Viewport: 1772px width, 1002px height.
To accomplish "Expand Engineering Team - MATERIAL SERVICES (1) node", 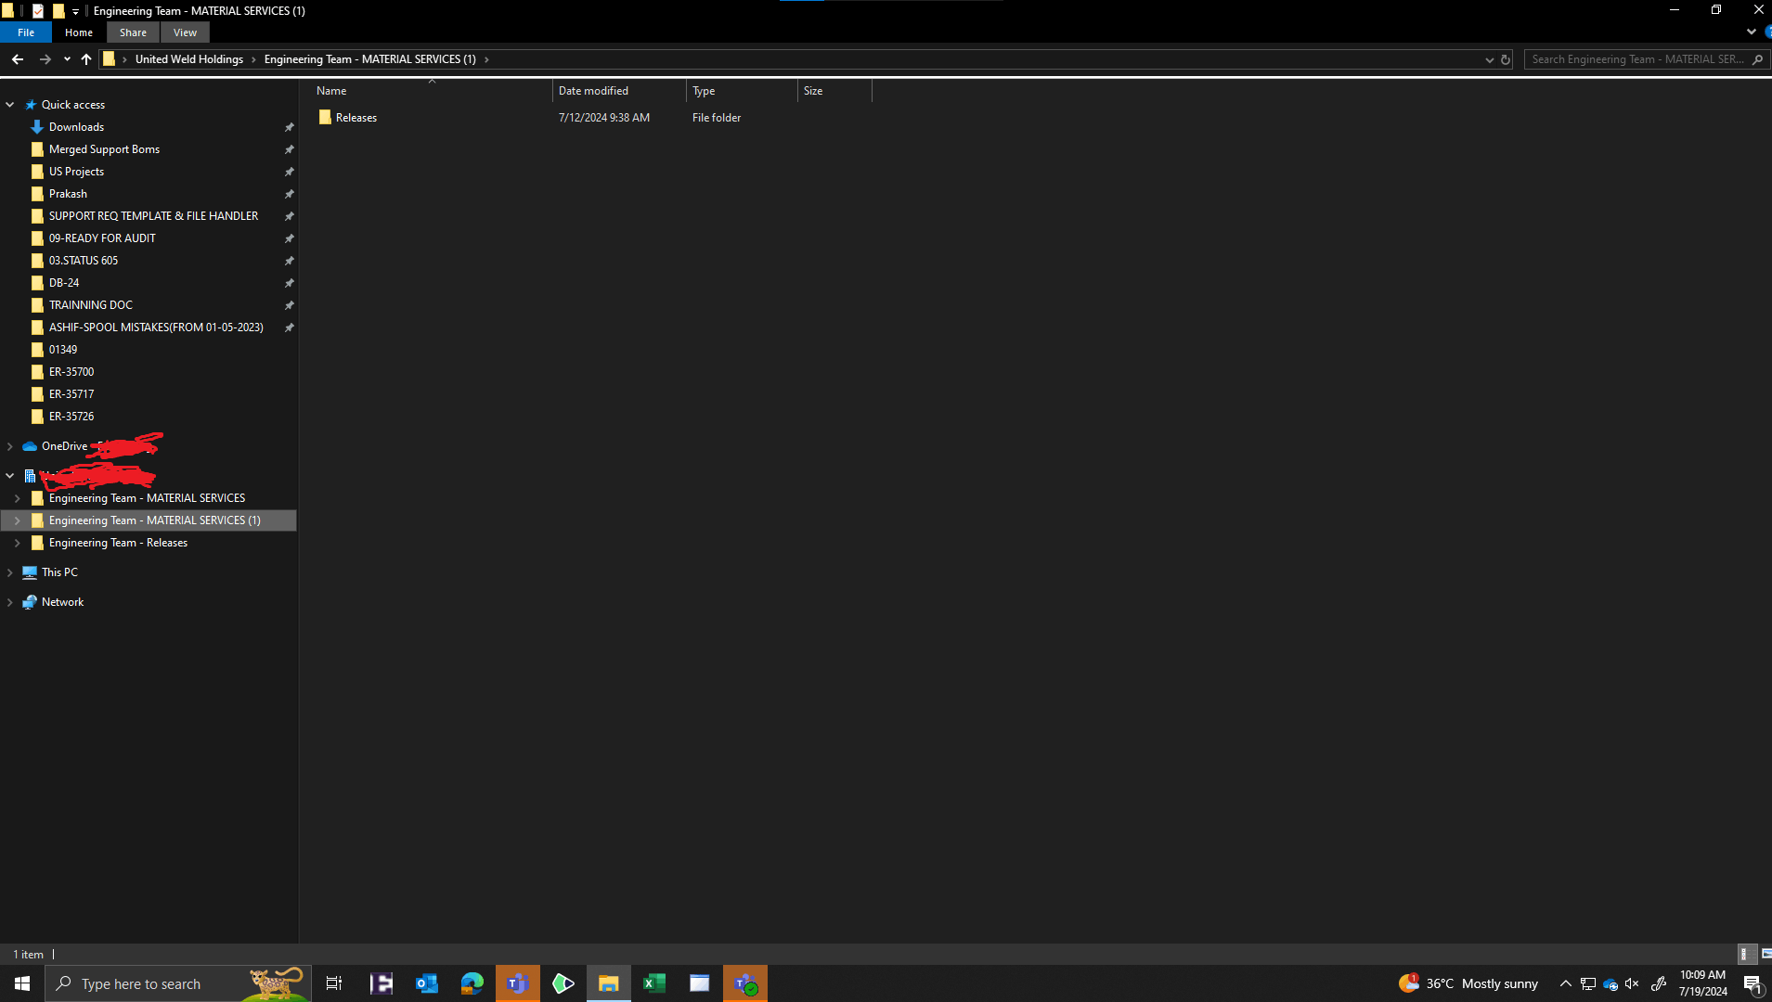I will click(18, 520).
